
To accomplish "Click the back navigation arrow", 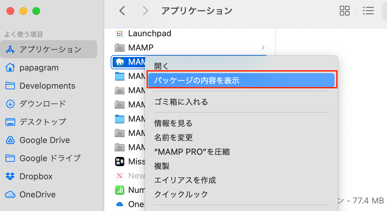I will (x=122, y=11).
